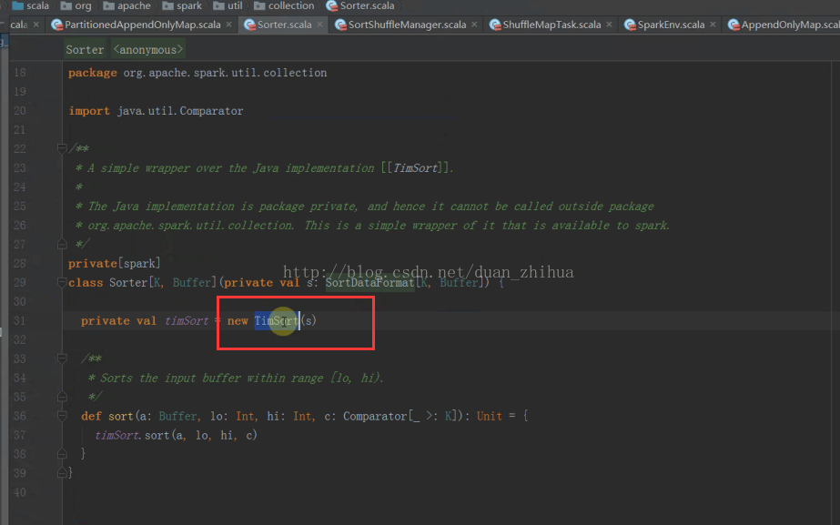
Task: Click the scala breadcrumb folder icon
Action: pos(17,5)
